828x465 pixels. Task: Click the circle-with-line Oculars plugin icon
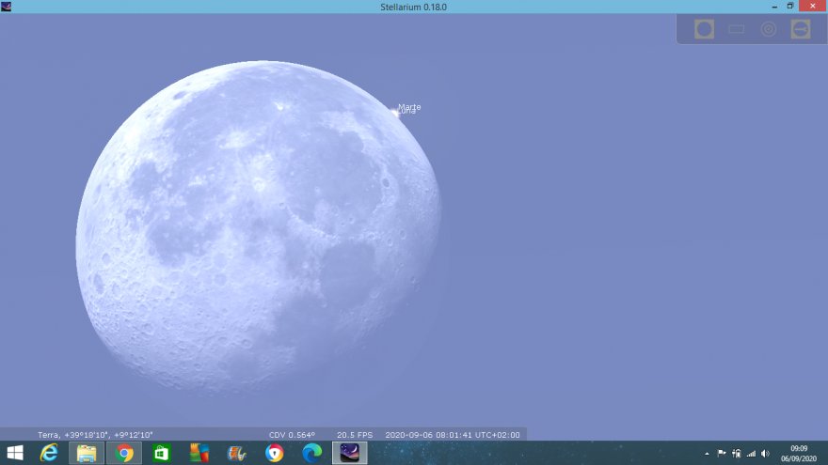[x=801, y=29]
